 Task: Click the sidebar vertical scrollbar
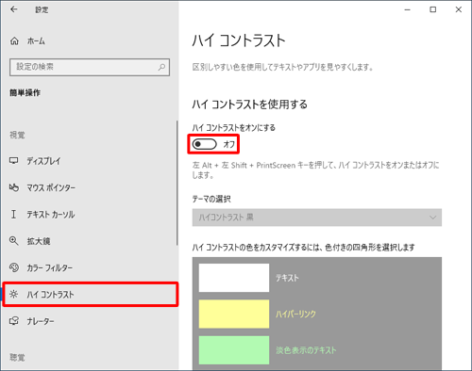click(x=177, y=183)
